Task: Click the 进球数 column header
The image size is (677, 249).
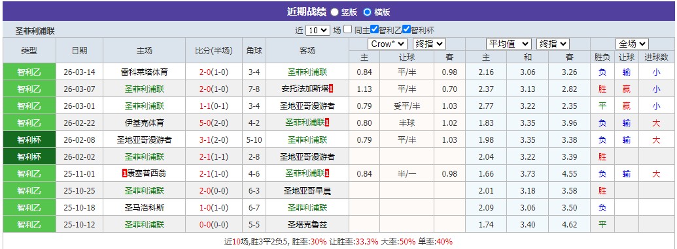Action: [656, 57]
